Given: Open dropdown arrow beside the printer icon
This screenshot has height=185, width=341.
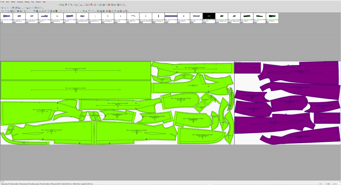Looking at the screenshot, I should (23, 11).
